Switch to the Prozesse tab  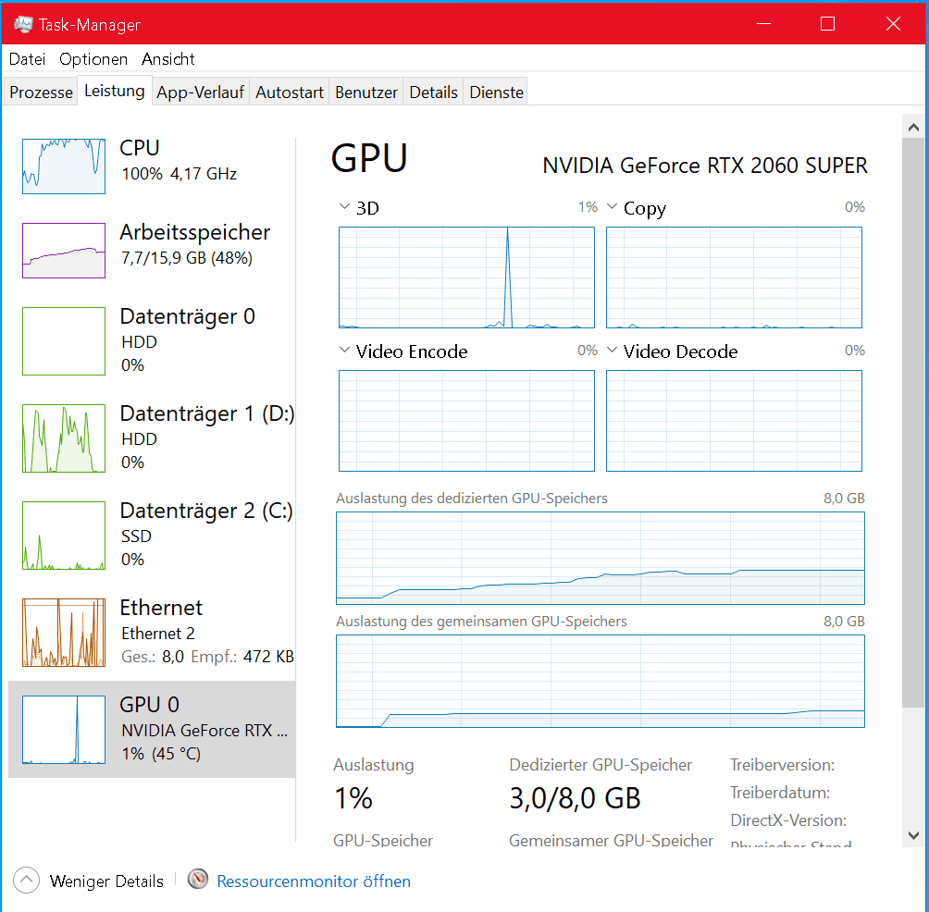[x=41, y=92]
